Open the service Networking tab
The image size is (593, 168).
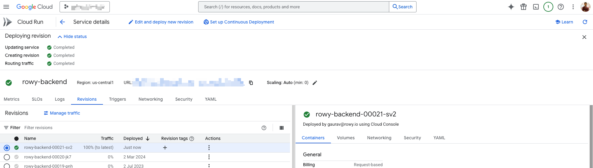pos(151,99)
